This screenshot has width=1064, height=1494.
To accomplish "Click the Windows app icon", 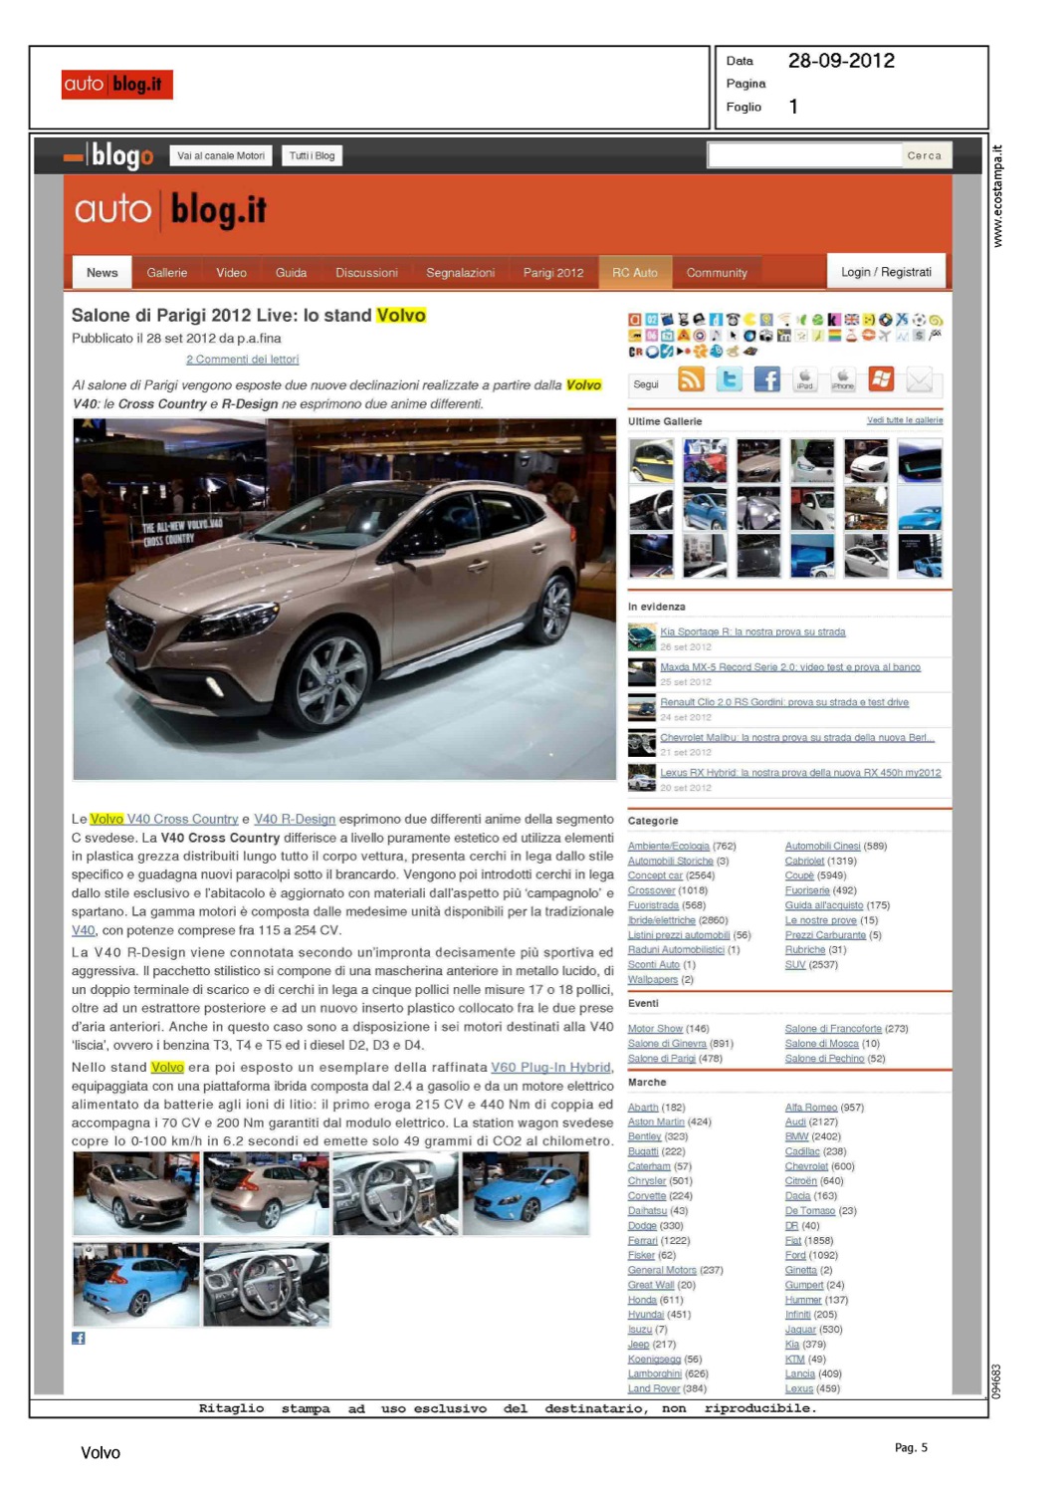I will click(881, 379).
